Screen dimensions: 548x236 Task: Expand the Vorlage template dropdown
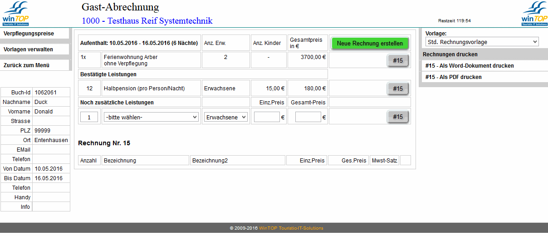[x=481, y=42]
